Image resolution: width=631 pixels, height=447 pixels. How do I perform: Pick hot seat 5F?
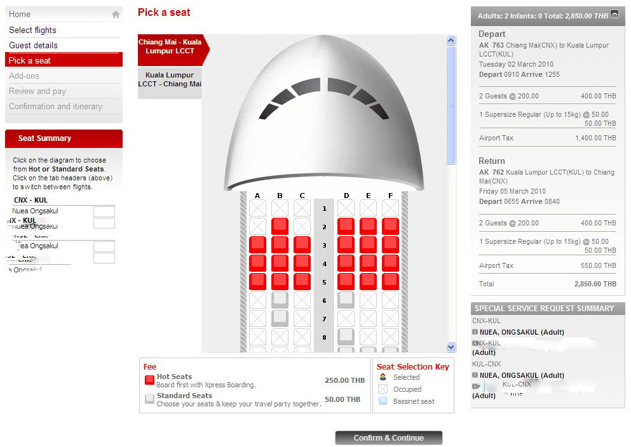(x=390, y=282)
